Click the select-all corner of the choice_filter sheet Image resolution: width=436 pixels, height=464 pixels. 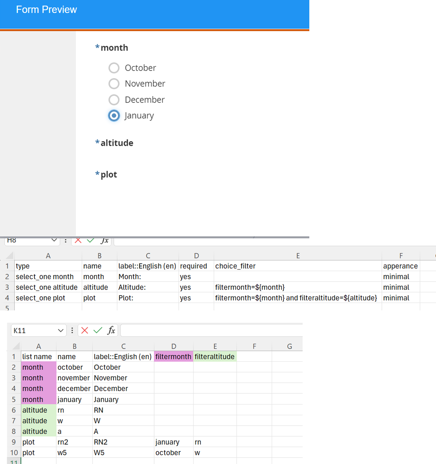[10, 256]
